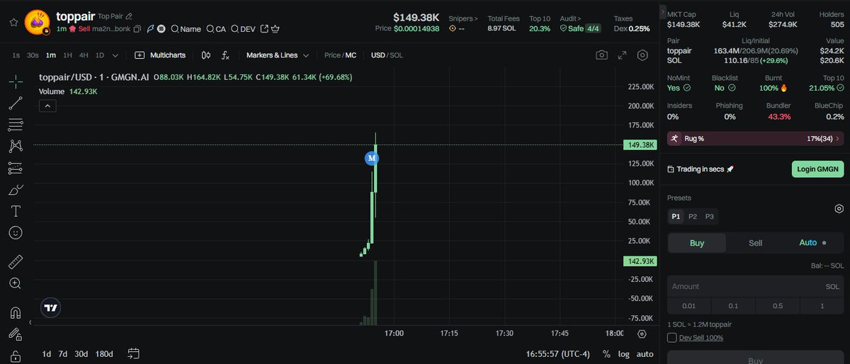Switch chart to MC display
850x364 pixels.
pos(351,55)
